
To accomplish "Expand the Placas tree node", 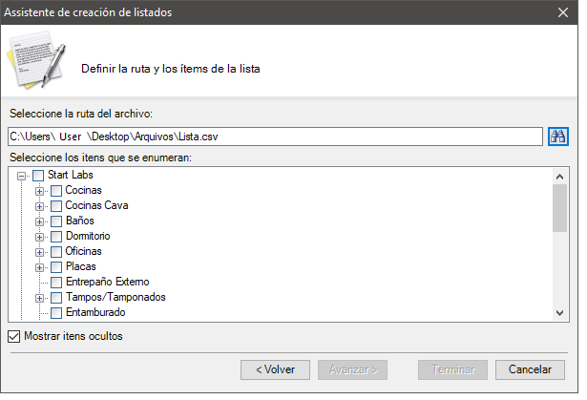I will (39, 267).
